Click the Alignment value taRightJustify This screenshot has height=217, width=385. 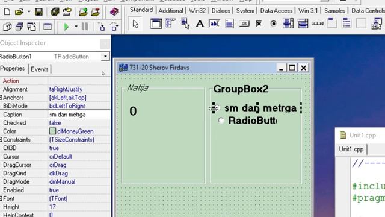tap(79, 89)
